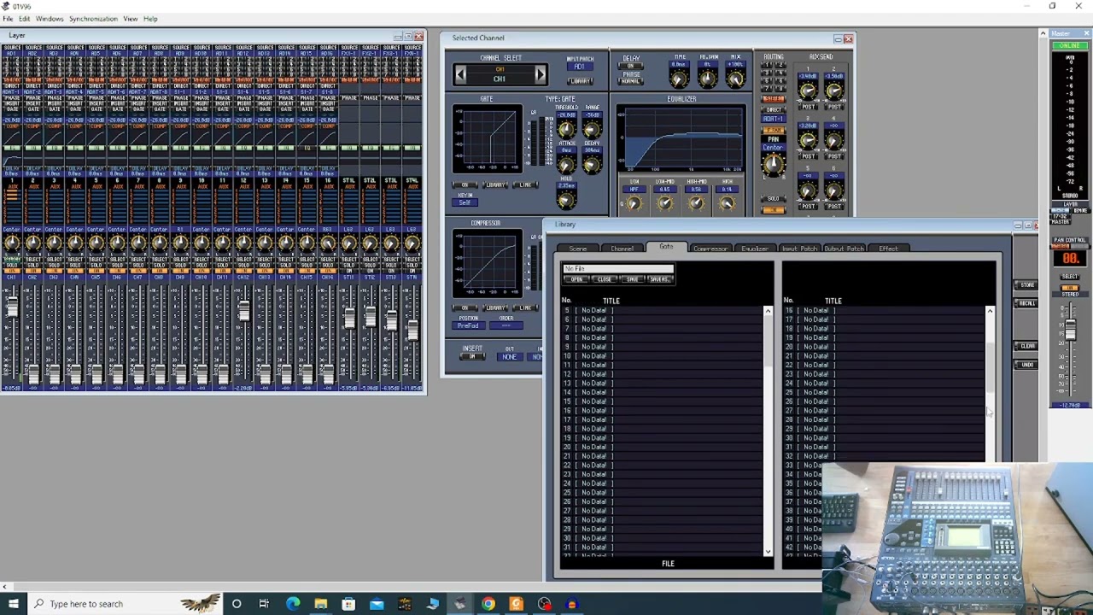Screen dimensions: 1093x615
Task: Open the Direct out ADAT-1 selector
Action: coord(774,119)
